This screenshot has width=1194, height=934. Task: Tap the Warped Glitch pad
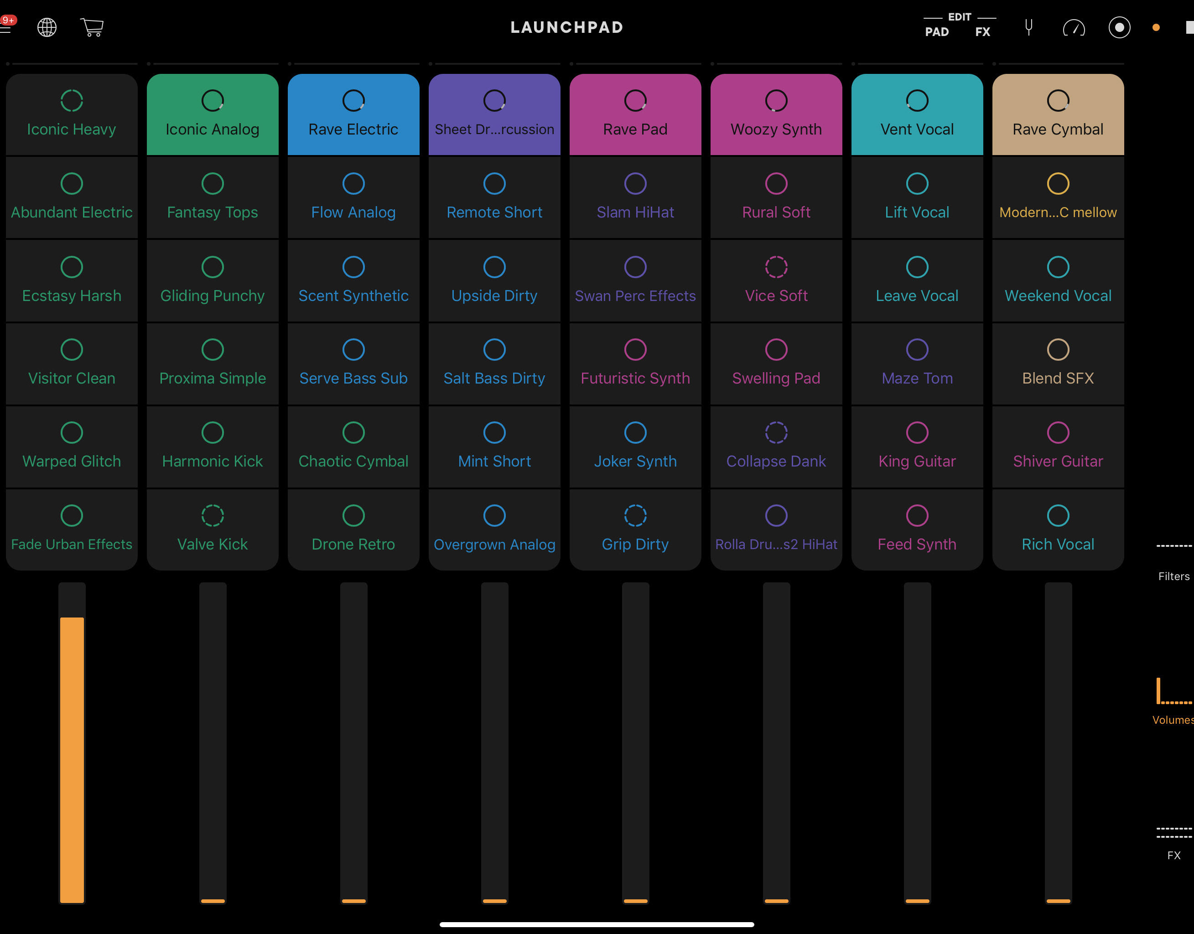[x=72, y=447]
